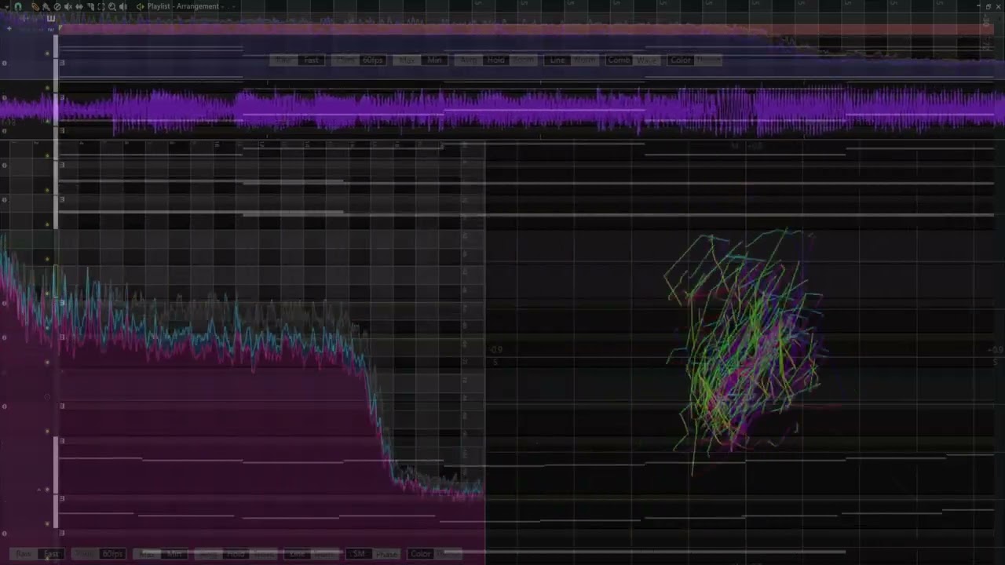Select Max in the top control strip
The height and width of the screenshot is (565, 1005).
[407, 60]
